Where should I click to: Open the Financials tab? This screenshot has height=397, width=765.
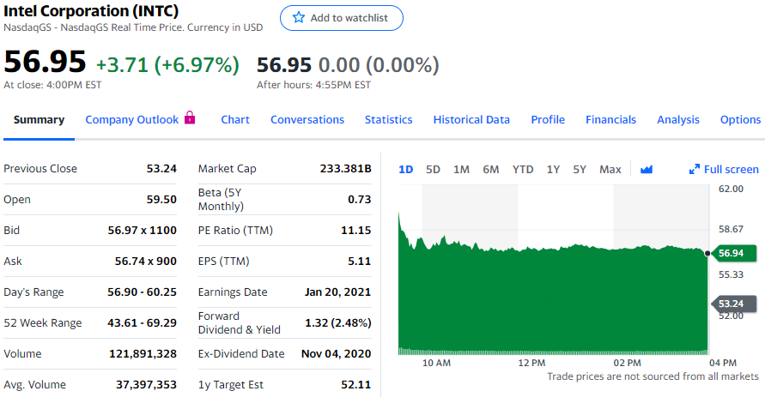(x=610, y=120)
